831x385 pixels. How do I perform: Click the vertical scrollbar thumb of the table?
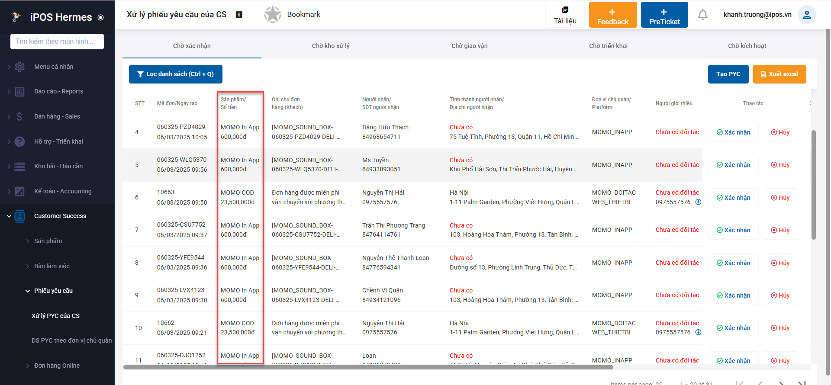pyautogui.click(x=813, y=185)
